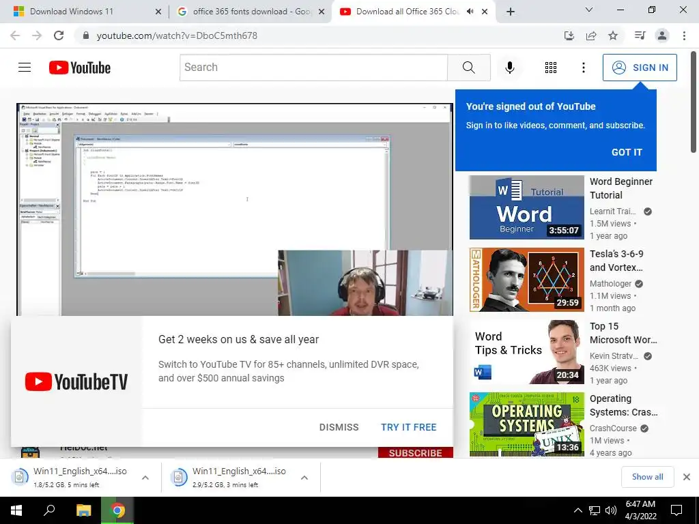The image size is (699, 524).
Task: Subscribe to the channel with SUBSCRIBE button
Action: point(416,453)
